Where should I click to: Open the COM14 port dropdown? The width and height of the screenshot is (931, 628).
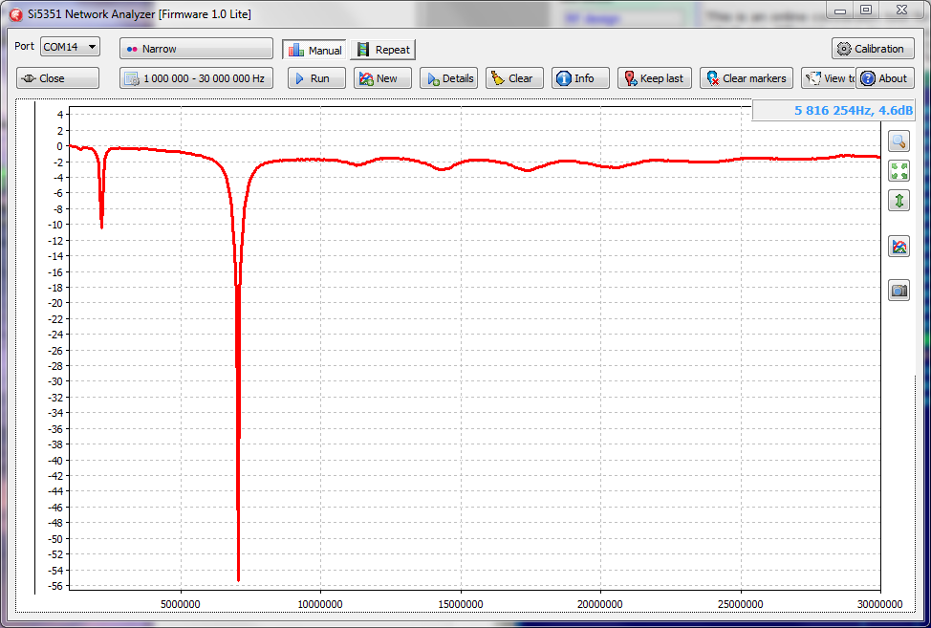[x=70, y=47]
